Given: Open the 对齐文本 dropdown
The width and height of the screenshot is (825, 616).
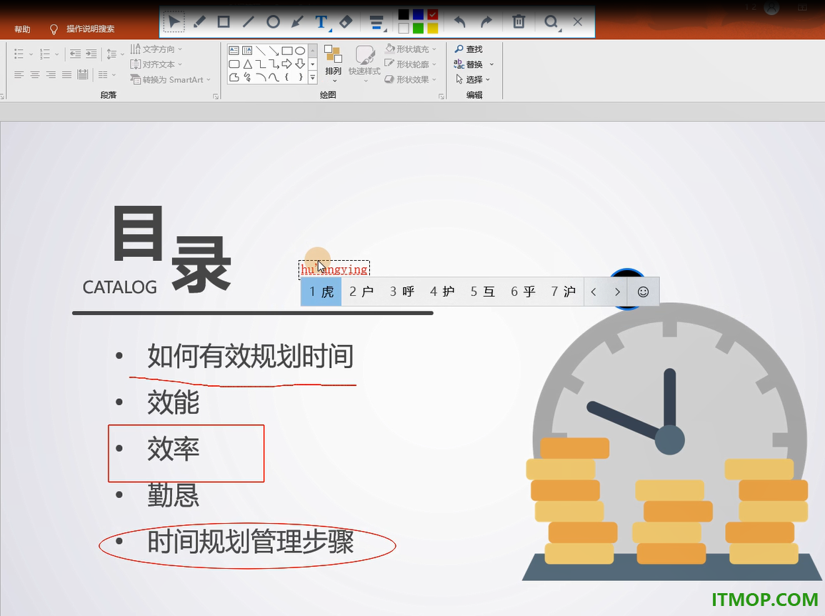Looking at the screenshot, I should tap(156, 64).
